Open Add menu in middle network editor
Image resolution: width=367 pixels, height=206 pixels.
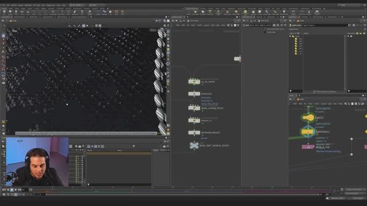[x=178, y=25]
